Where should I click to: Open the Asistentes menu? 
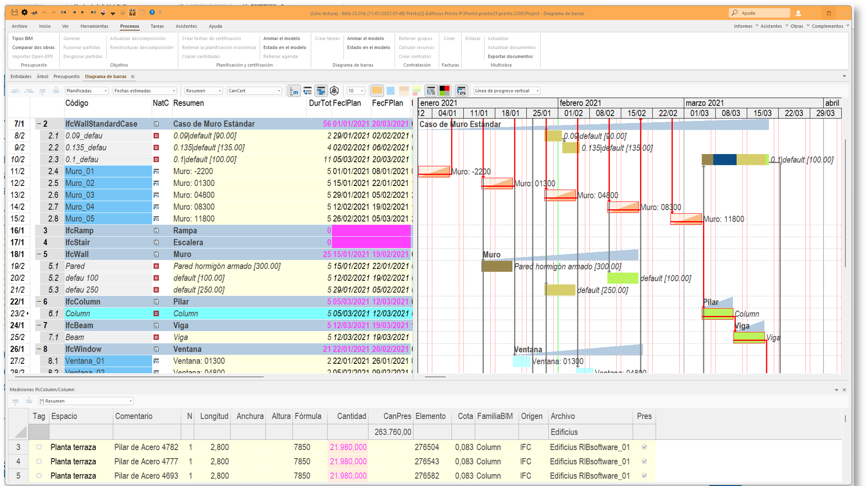(x=186, y=26)
